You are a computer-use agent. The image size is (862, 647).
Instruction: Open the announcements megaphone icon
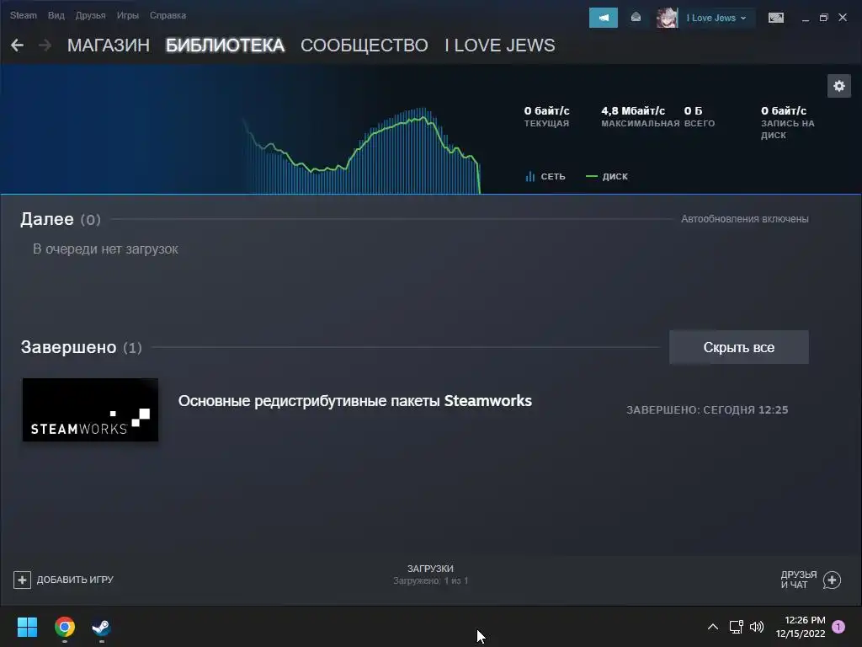(x=603, y=18)
